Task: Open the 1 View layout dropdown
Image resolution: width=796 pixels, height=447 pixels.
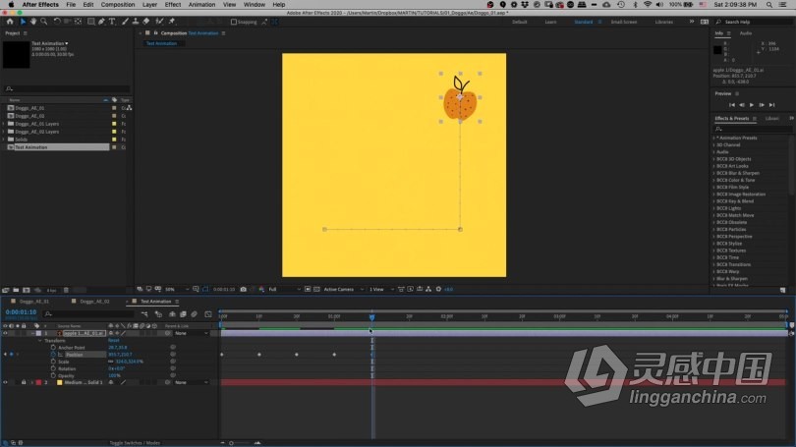Action: click(381, 289)
